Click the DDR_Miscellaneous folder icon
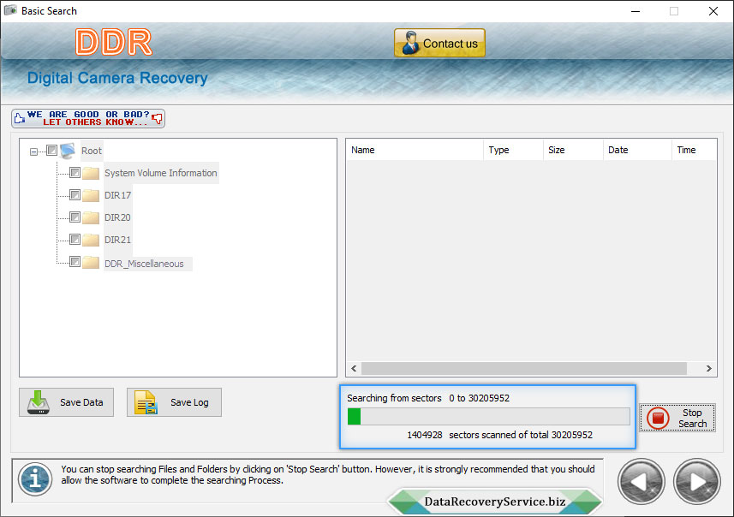The image size is (734, 517). pos(91,263)
